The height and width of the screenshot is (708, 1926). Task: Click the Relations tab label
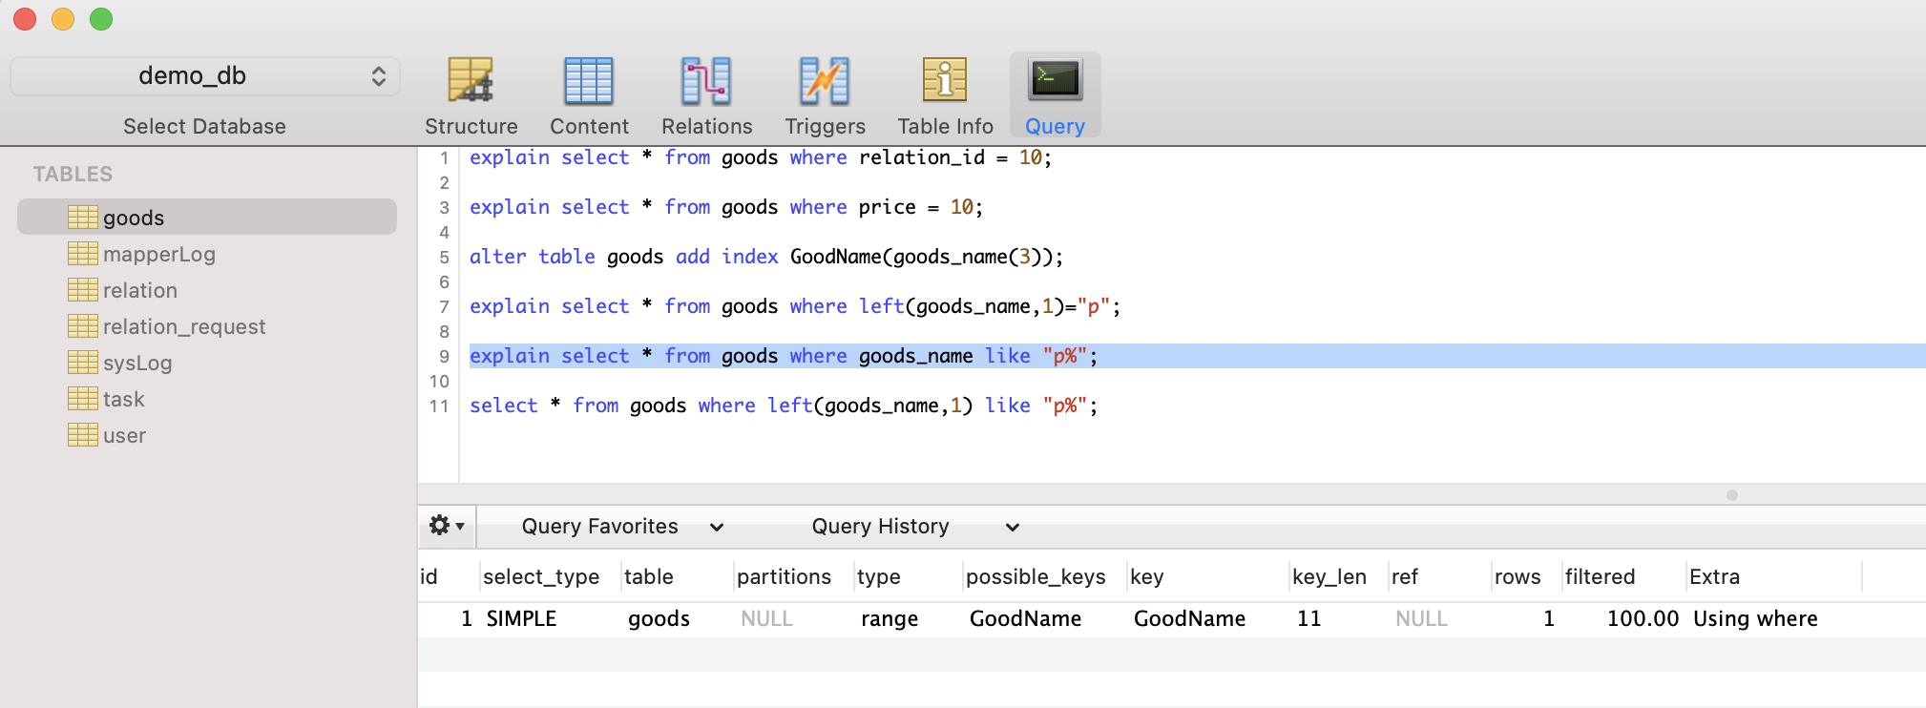[x=707, y=126]
